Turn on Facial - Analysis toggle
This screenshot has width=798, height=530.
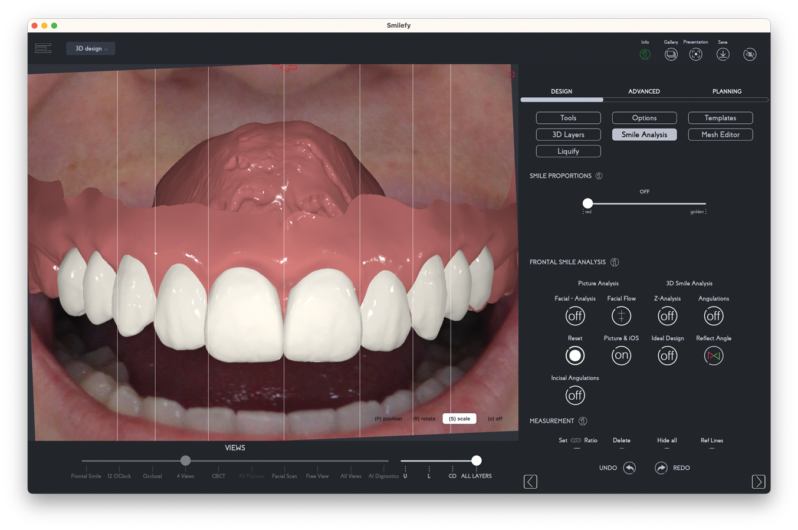tap(575, 316)
